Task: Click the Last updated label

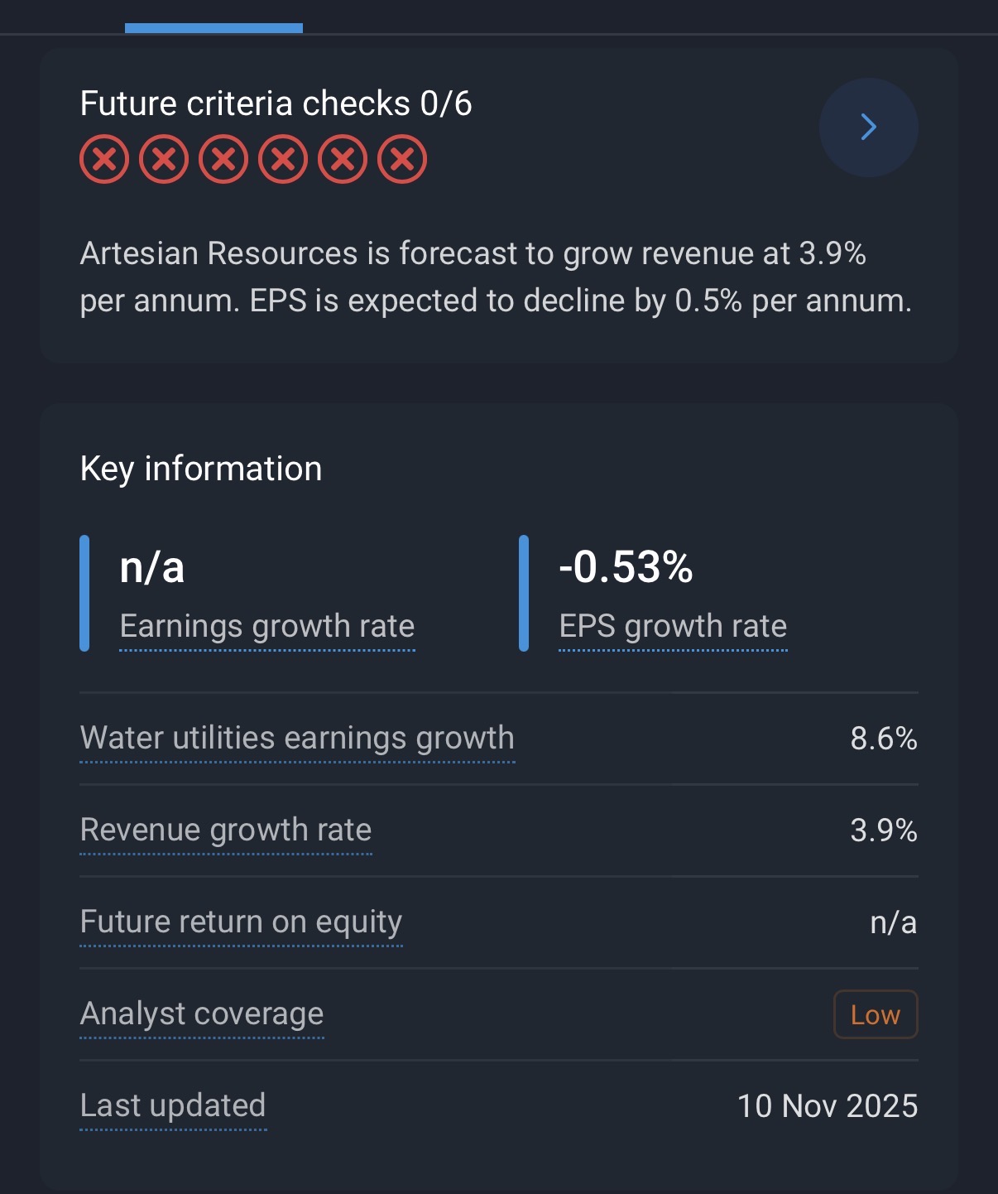Action: (173, 1105)
